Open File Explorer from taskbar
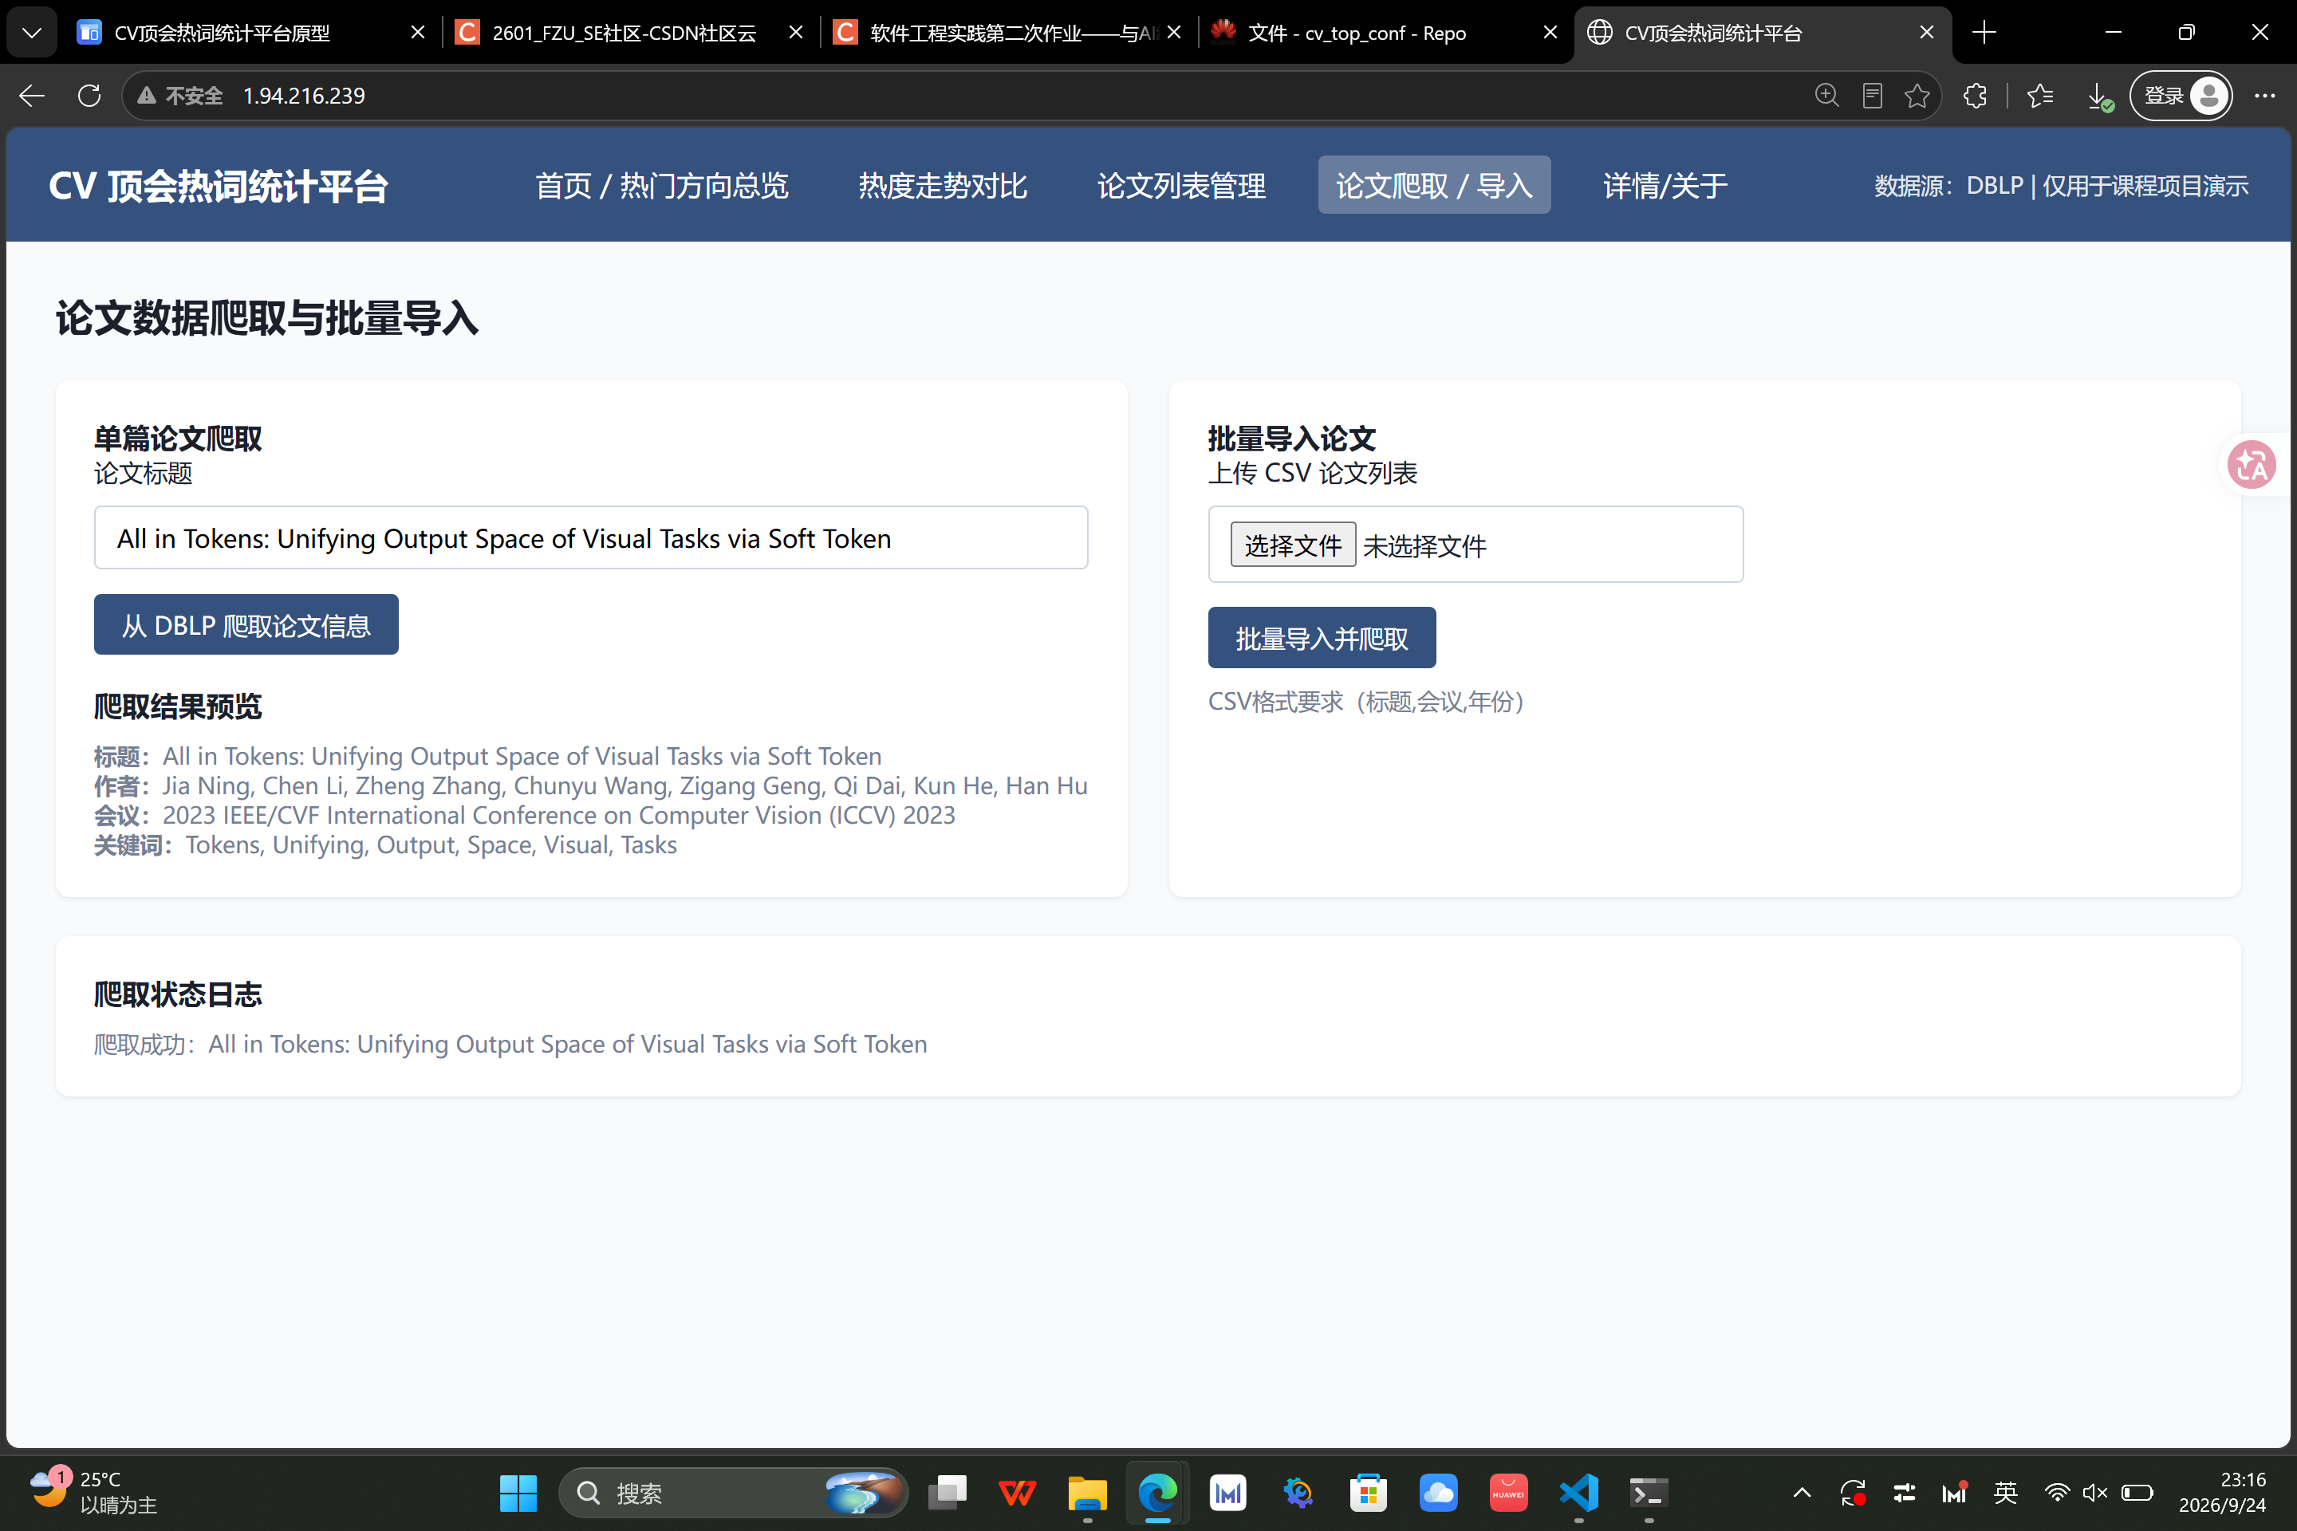This screenshot has height=1531, width=2297. click(x=1087, y=1492)
